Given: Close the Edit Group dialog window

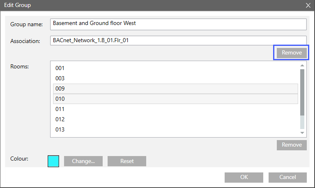Looking at the screenshot, I should (x=308, y=5).
